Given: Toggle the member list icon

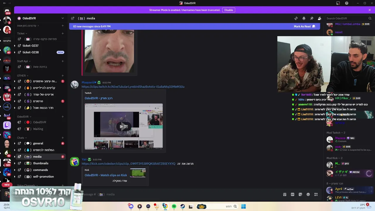Looking at the screenshot, I should click(x=320, y=18).
